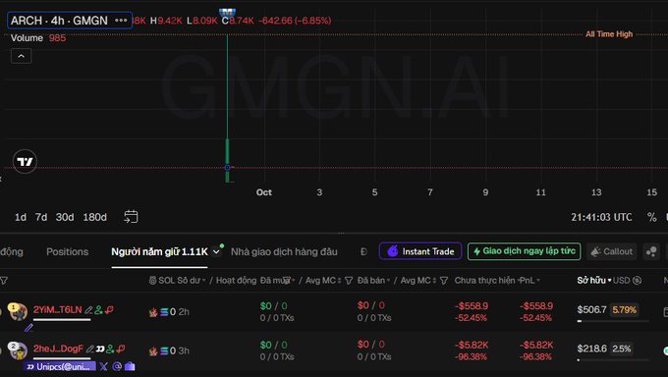Sort by Đã bán column
This screenshot has width=668, height=377.
tap(373, 281)
